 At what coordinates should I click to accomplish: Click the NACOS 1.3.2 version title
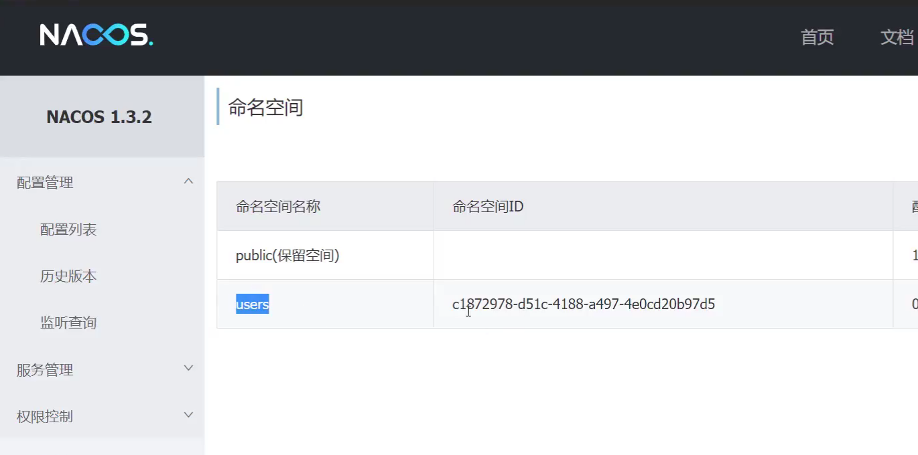pos(99,117)
